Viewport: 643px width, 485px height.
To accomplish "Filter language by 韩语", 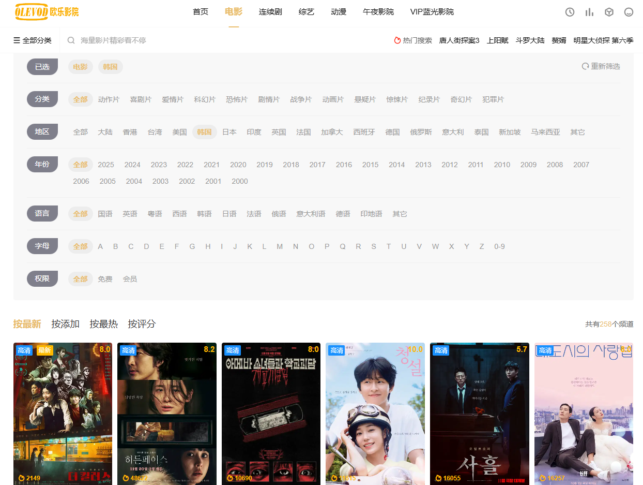I will click(204, 214).
